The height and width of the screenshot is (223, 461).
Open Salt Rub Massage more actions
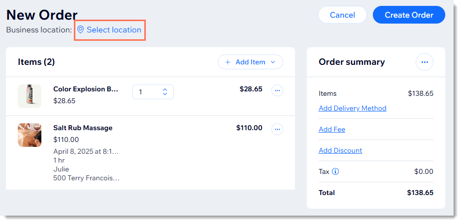tap(277, 129)
